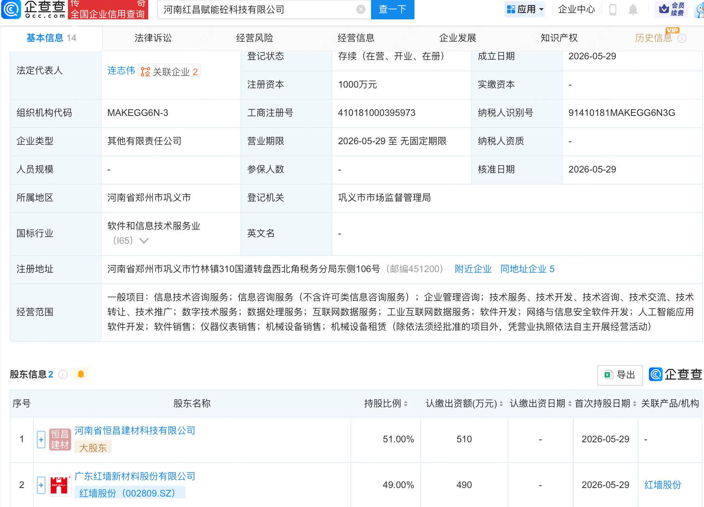Image resolution: width=704 pixels, height=507 pixels.
Task: Click the member renewal crown icon
Action: 671,9
